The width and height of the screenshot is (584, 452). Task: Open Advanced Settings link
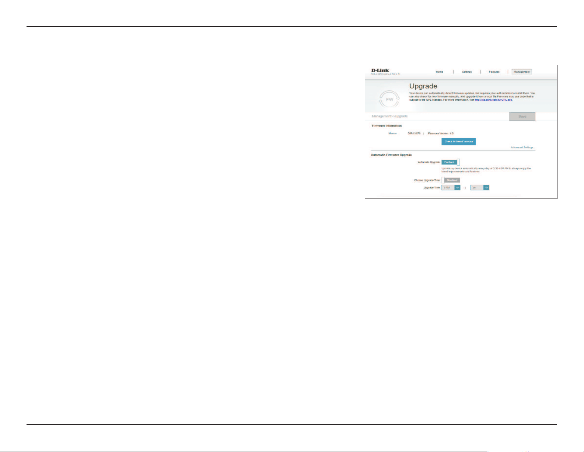click(x=523, y=148)
